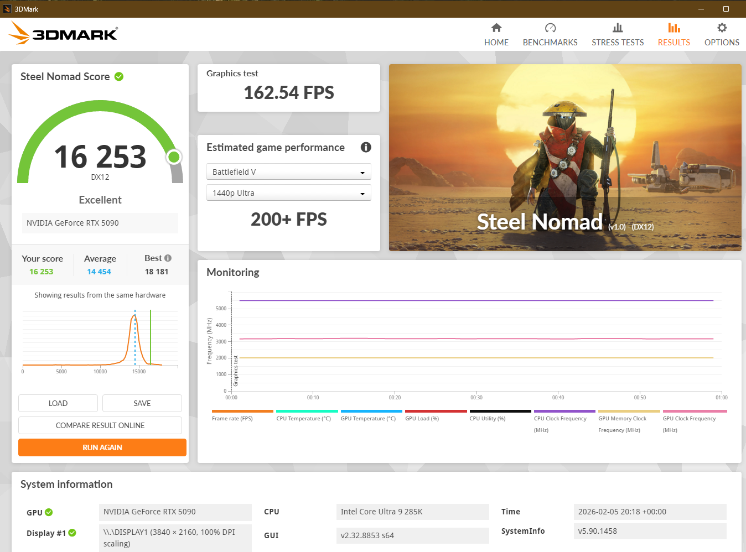Screen dimensions: 746x552
Task: Open Options gear icon
Action: click(x=722, y=28)
